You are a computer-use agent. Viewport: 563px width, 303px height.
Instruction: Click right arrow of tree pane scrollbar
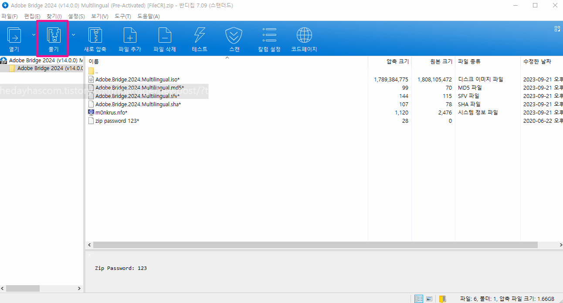[x=79, y=288]
